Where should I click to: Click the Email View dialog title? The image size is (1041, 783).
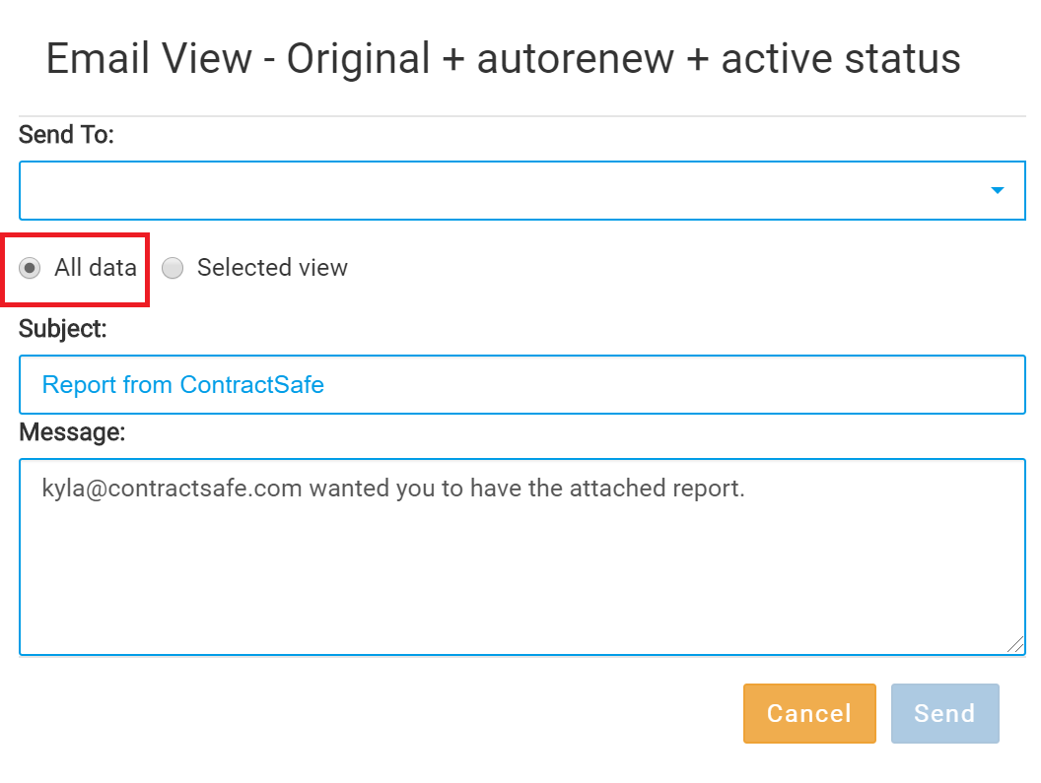pos(503,58)
